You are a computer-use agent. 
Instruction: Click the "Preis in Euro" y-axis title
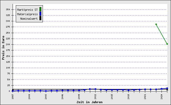tap(3, 48)
